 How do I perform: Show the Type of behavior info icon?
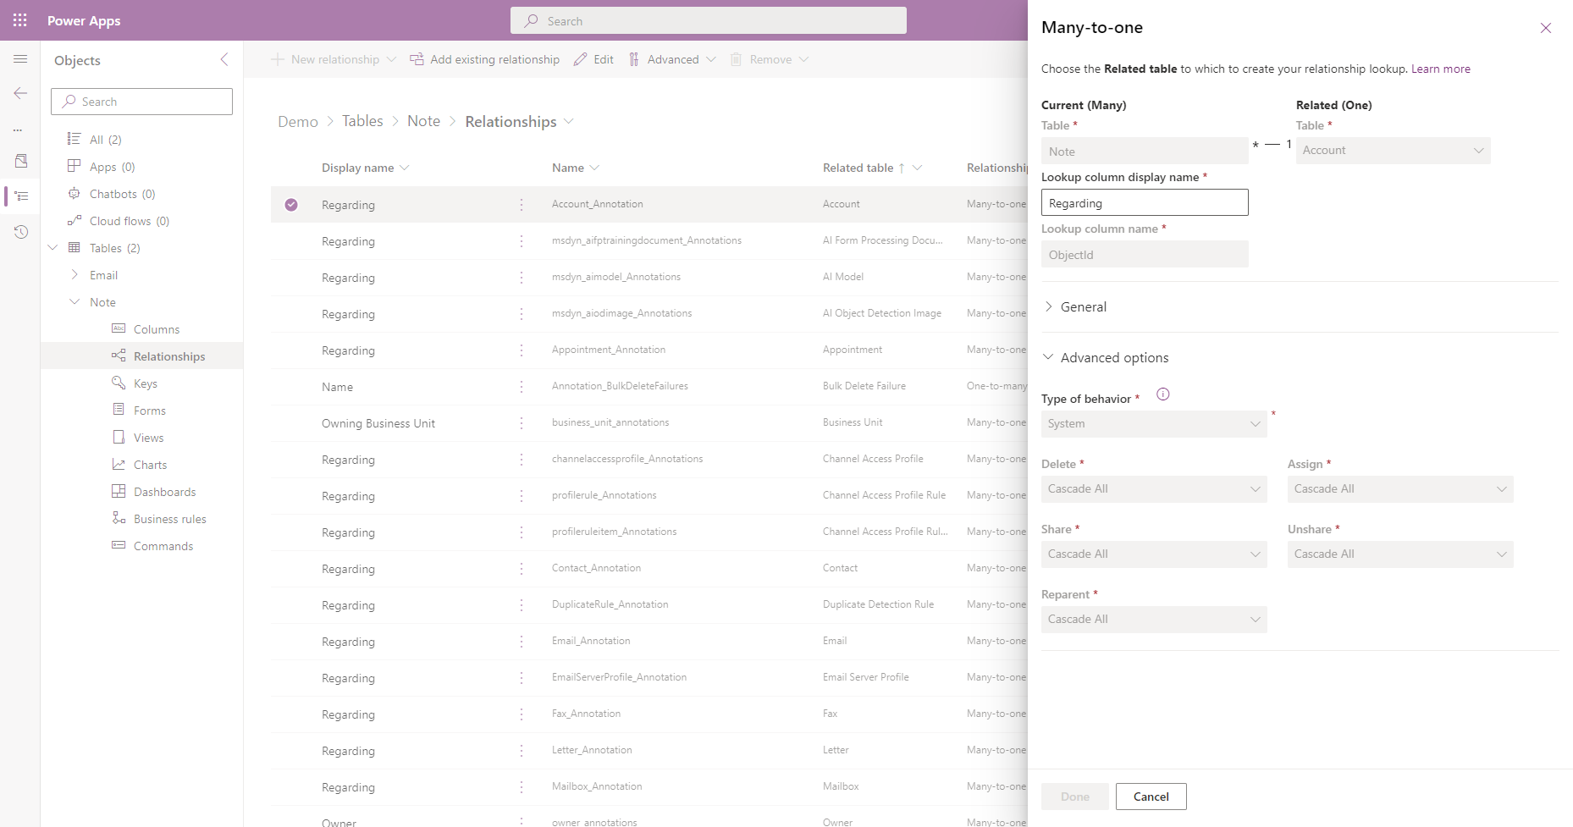click(1163, 394)
